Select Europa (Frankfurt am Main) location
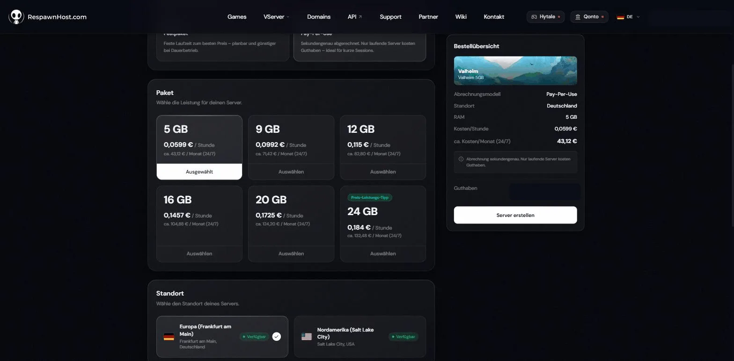 pyautogui.click(x=222, y=337)
